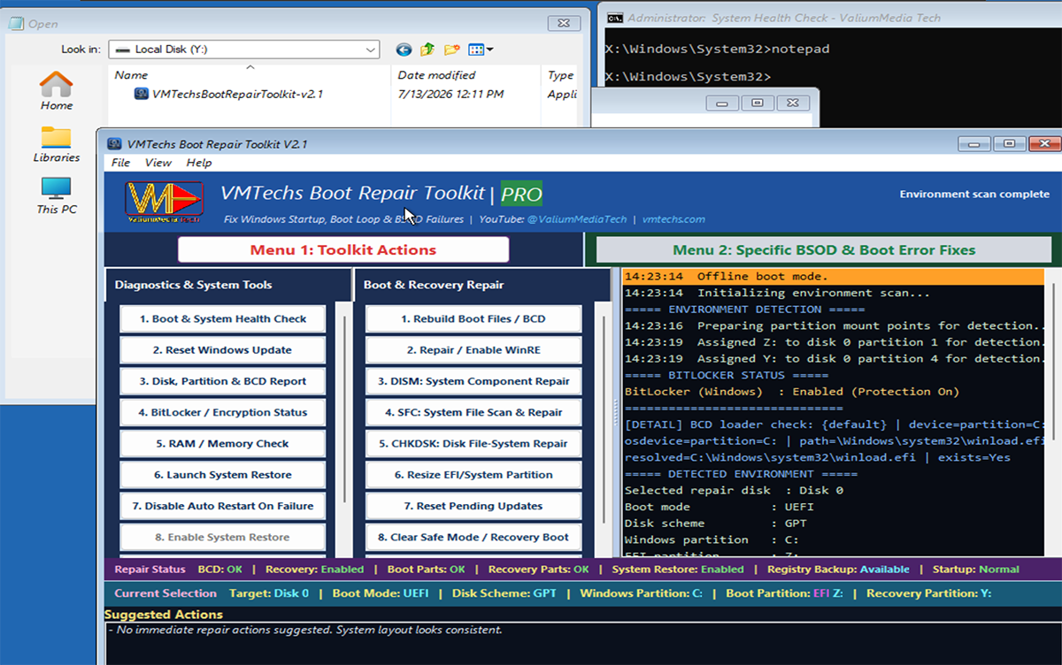The width and height of the screenshot is (1062, 665).
Task: Click 'Boot mode : UEFI' log line
Action: 719,507
